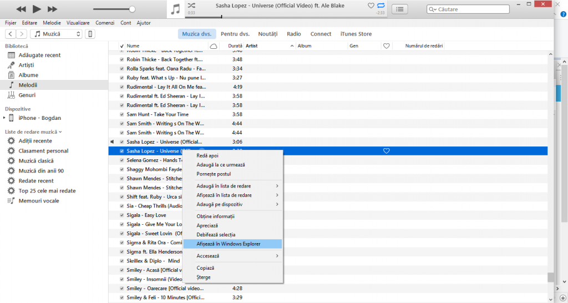This screenshot has height=303, width=568.
Task: Uncheck Selena Gomez - Hands song
Action: coord(121,160)
